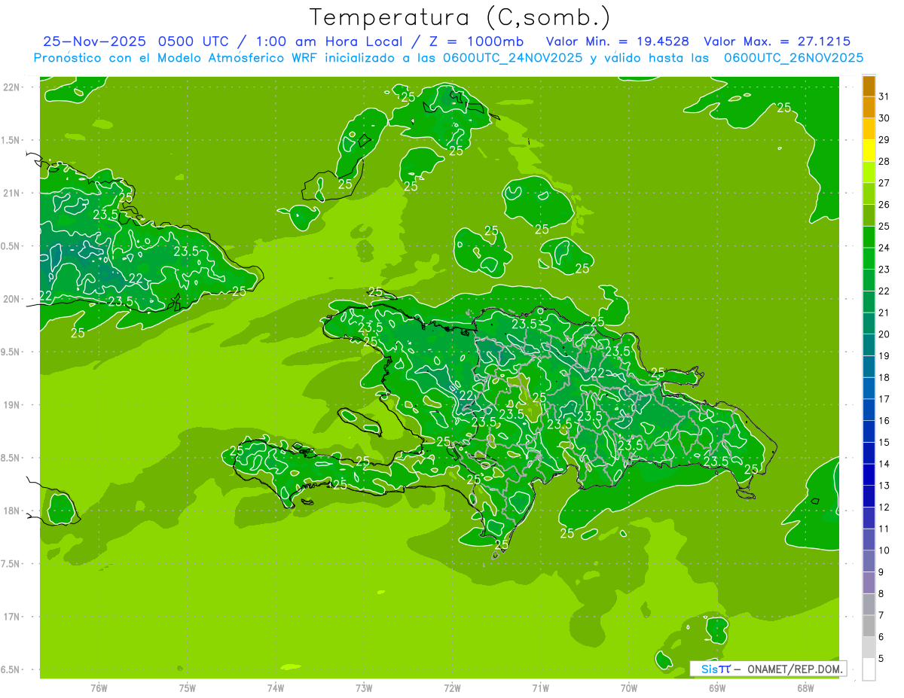Click the Z = 1000mb level text
Screen dimensions: 904x698
point(476,41)
